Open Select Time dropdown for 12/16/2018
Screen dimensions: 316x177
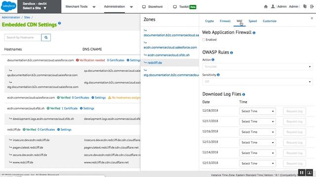coord(257,132)
